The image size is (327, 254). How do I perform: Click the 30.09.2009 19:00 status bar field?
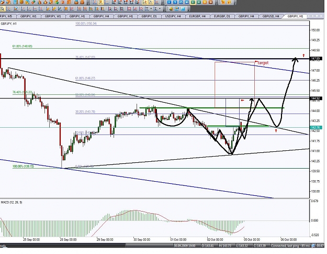coord(184,246)
